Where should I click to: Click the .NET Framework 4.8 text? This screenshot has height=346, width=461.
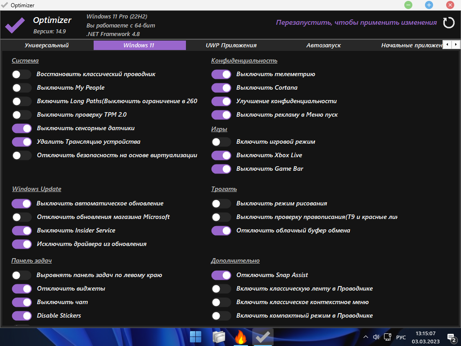(x=113, y=34)
